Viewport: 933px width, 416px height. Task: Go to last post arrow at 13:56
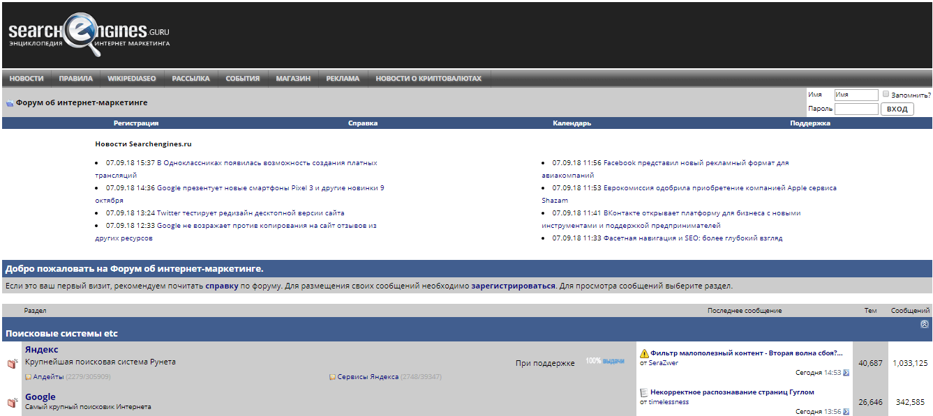click(846, 412)
